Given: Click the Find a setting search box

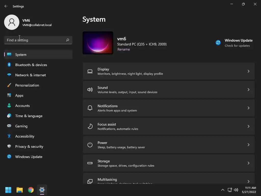Looking at the screenshot, I should tap(38, 40).
